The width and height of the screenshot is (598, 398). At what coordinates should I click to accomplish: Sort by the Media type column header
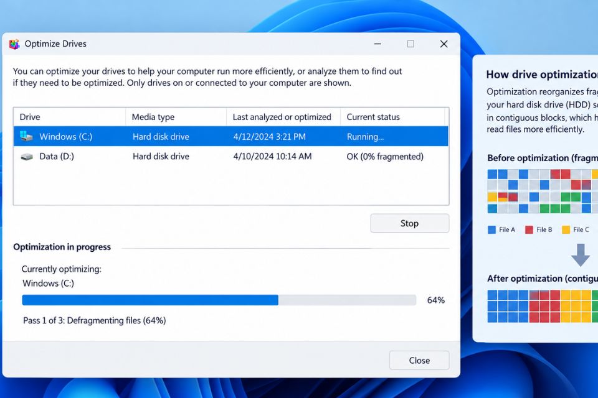176,117
